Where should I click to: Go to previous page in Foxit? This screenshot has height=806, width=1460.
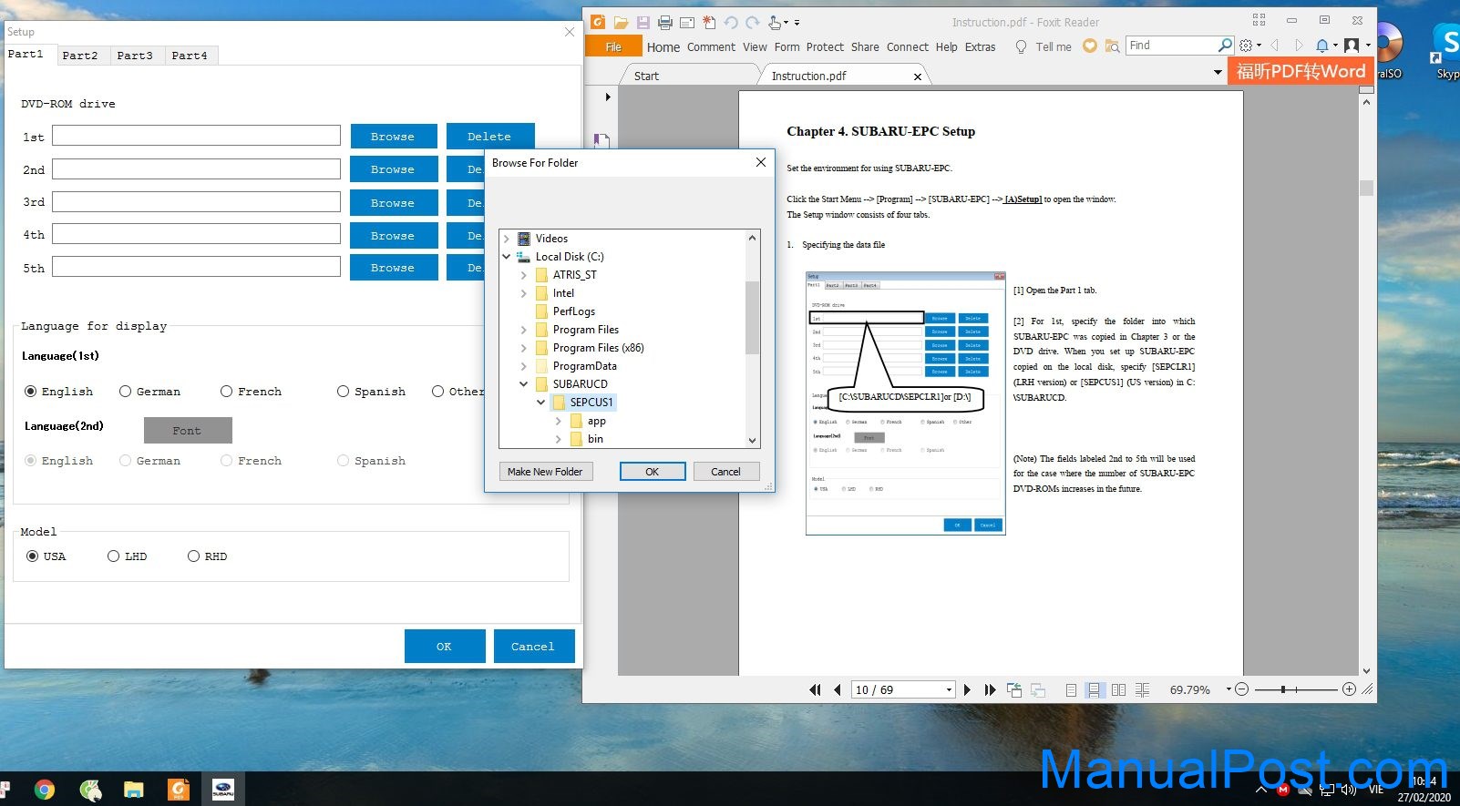click(837, 689)
